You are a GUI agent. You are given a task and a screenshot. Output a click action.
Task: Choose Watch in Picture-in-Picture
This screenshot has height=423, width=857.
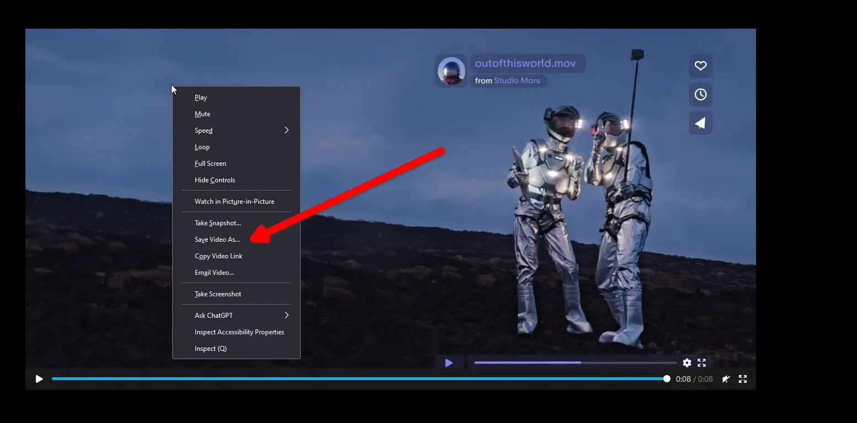235,202
